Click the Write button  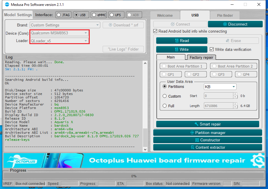click(182, 49)
